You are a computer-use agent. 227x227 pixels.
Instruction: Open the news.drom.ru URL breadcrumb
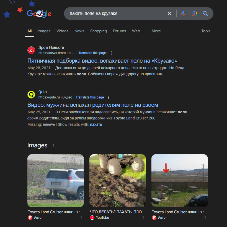pyautogui.click(x=56, y=53)
